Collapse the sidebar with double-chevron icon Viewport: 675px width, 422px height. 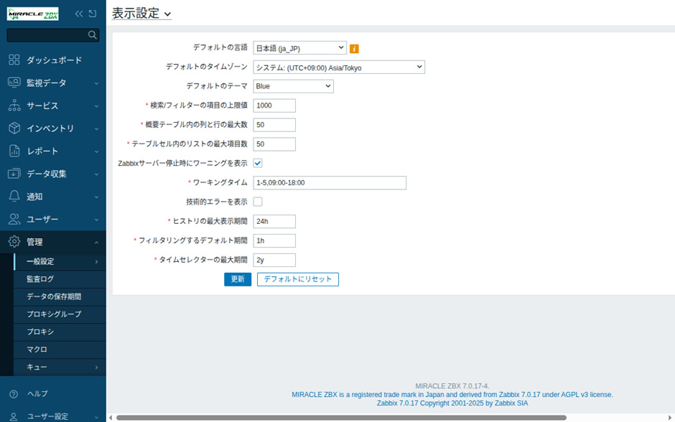pyautogui.click(x=79, y=14)
